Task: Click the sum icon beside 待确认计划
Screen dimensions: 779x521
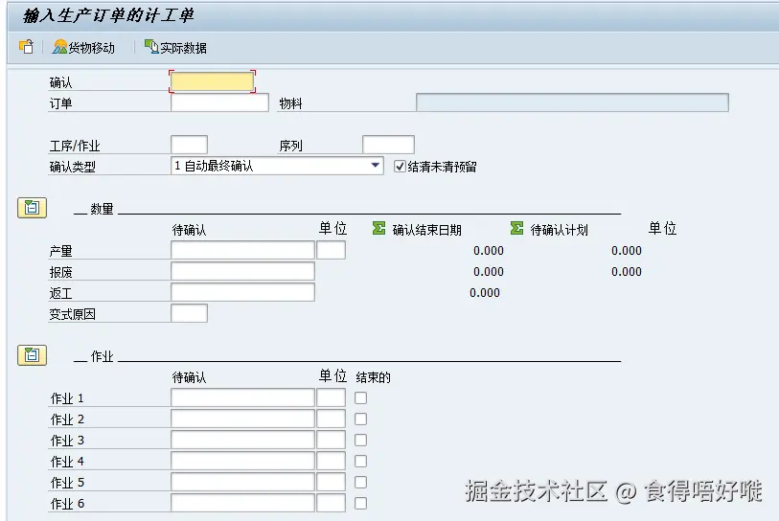Action: 516,229
